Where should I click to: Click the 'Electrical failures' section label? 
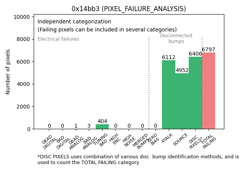(x=58, y=39)
